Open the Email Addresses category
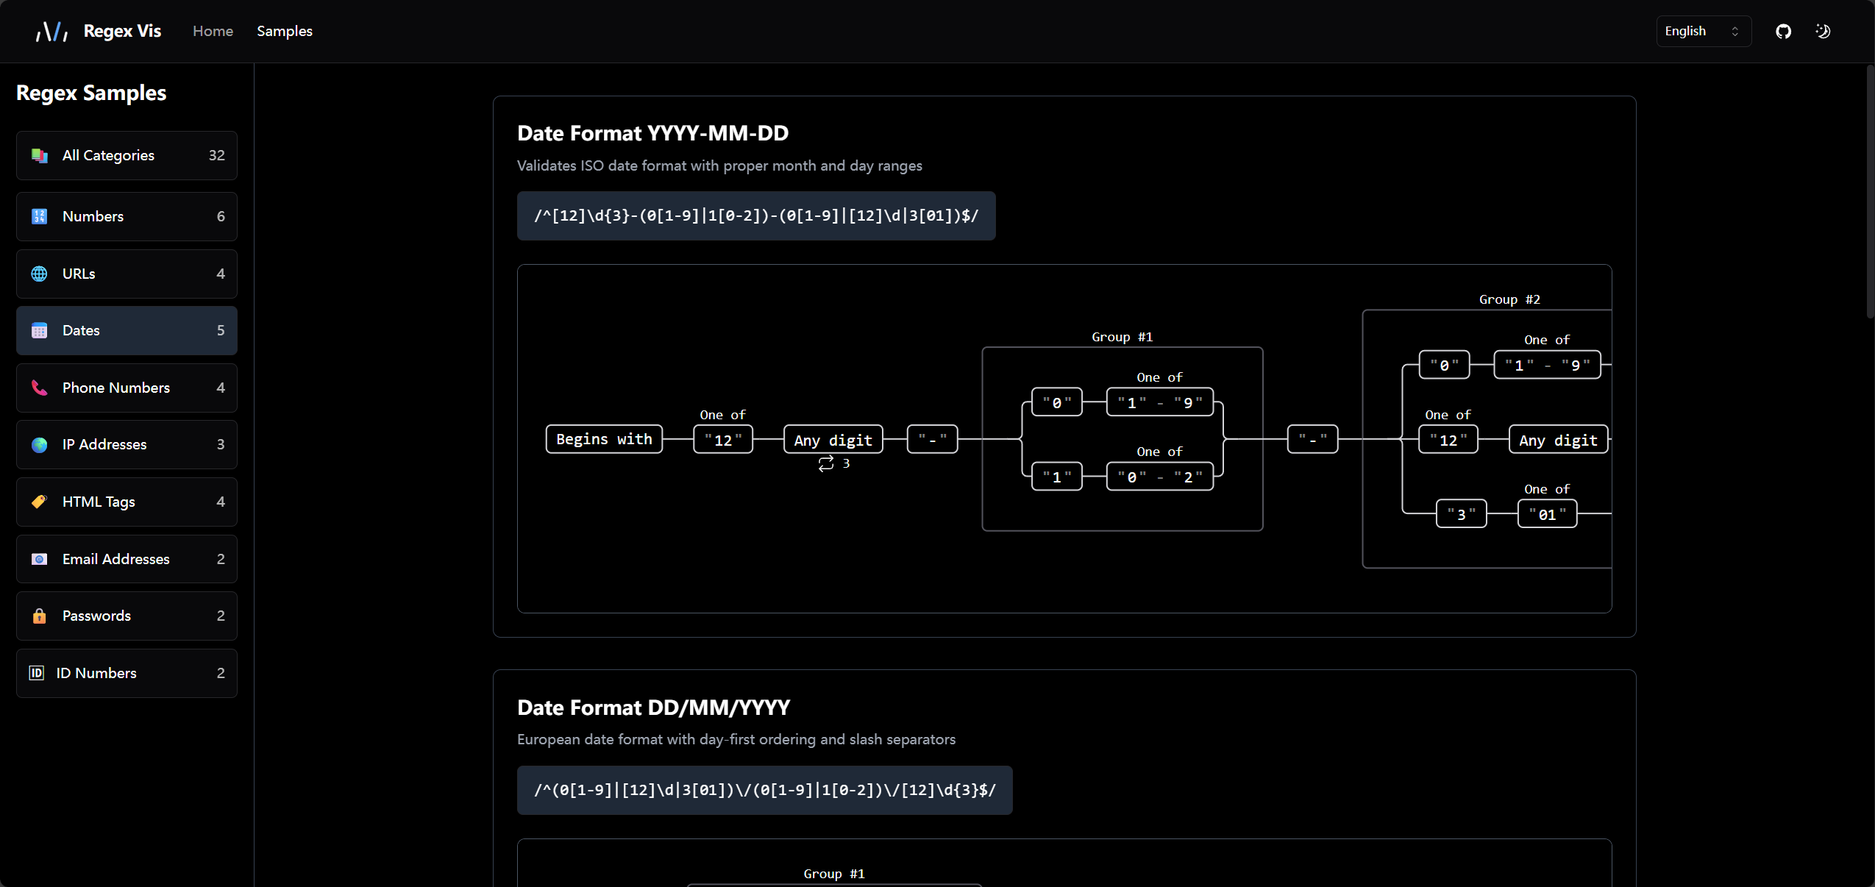 coord(127,559)
